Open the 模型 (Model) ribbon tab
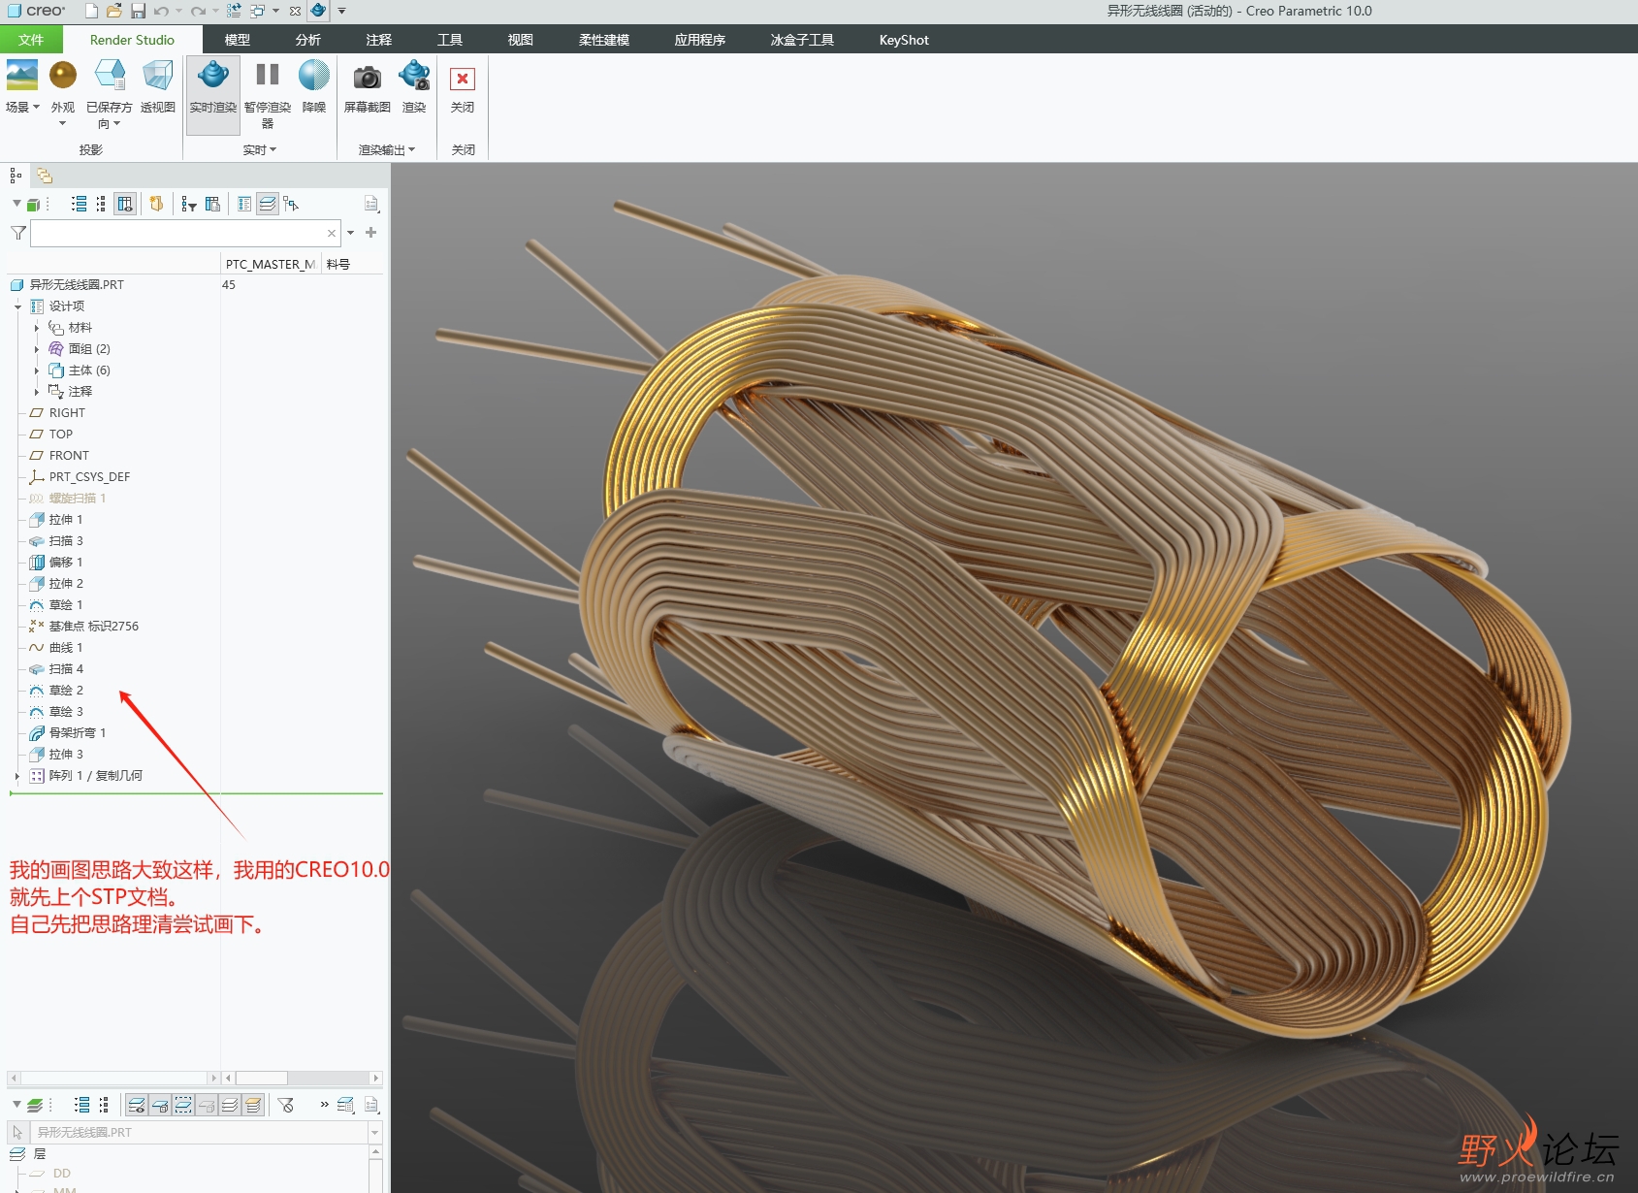Viewport: 1638px width, 1193px height. pos(237,40)
